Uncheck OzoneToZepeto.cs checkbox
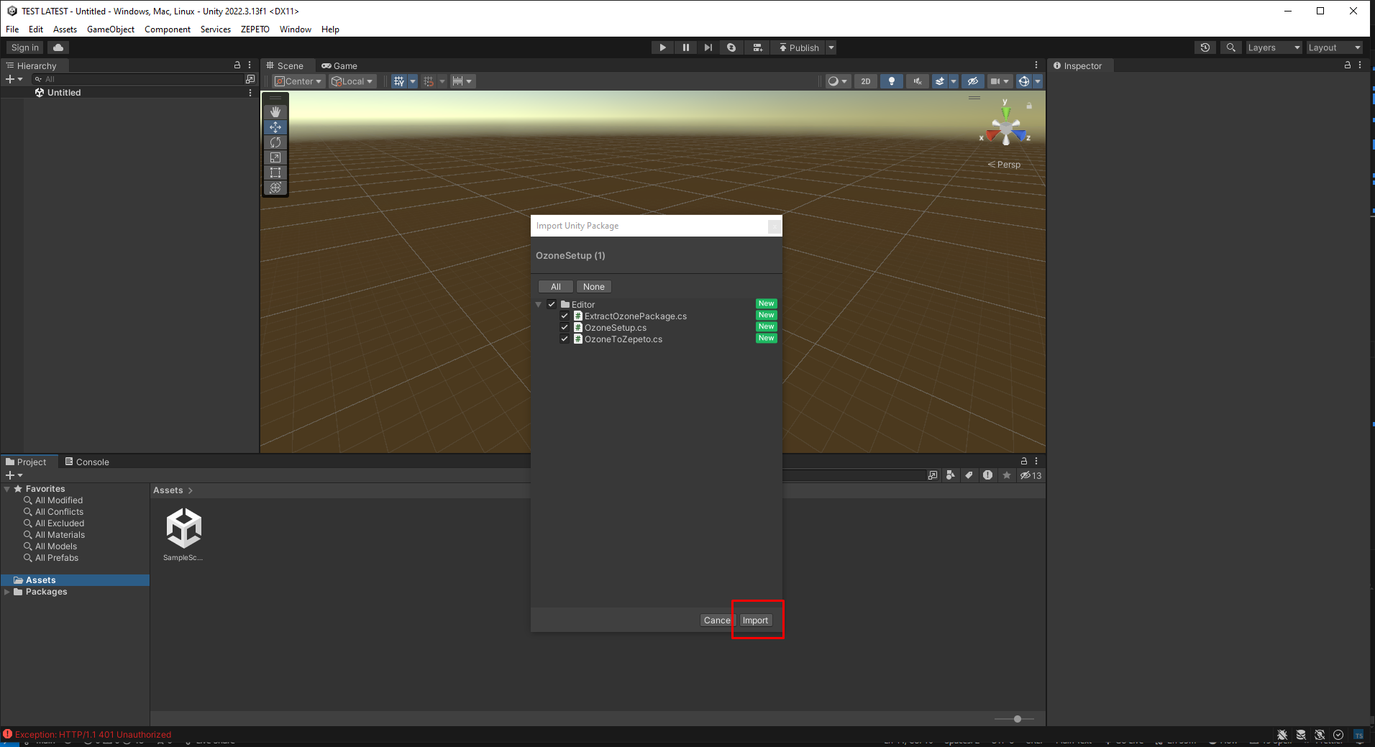The image size is (1375, 747). (x=565, y=339)
